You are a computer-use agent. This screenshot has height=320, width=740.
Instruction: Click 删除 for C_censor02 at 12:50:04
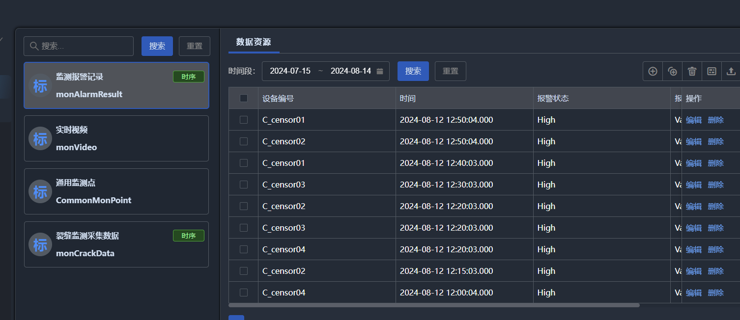click(716, 141)
